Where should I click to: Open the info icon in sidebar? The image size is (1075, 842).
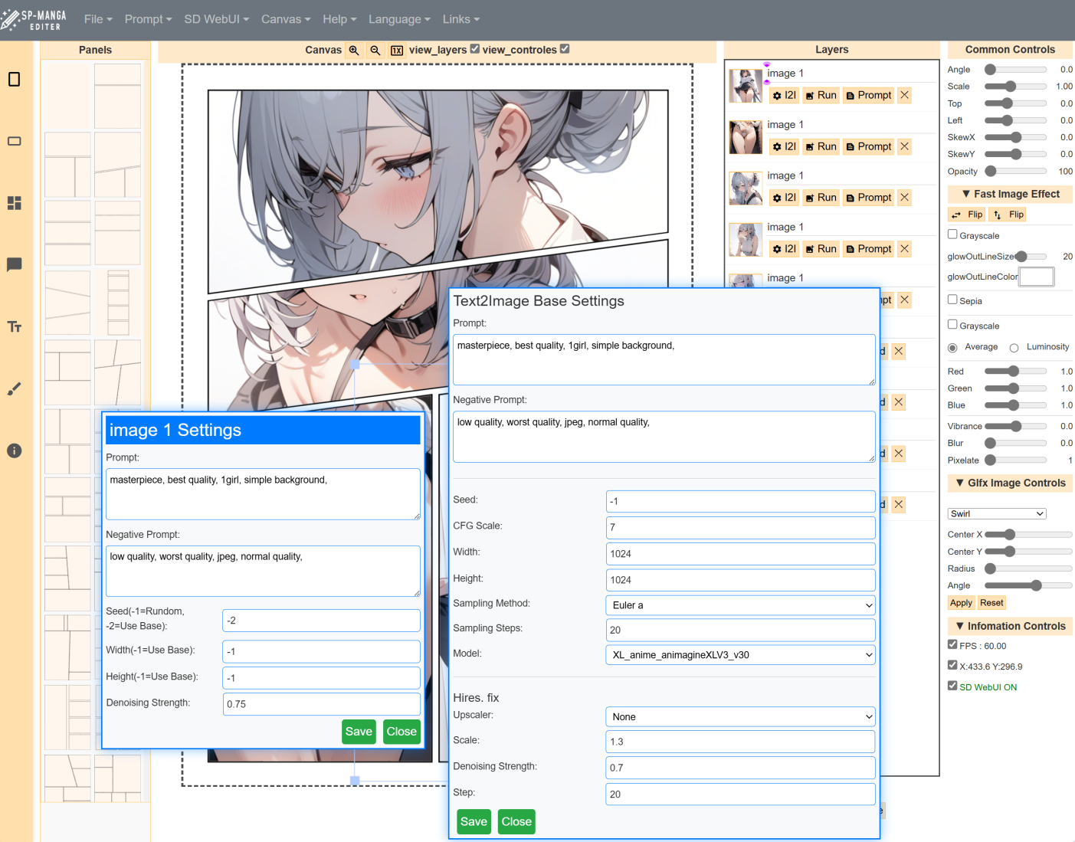tap(14, 450)
